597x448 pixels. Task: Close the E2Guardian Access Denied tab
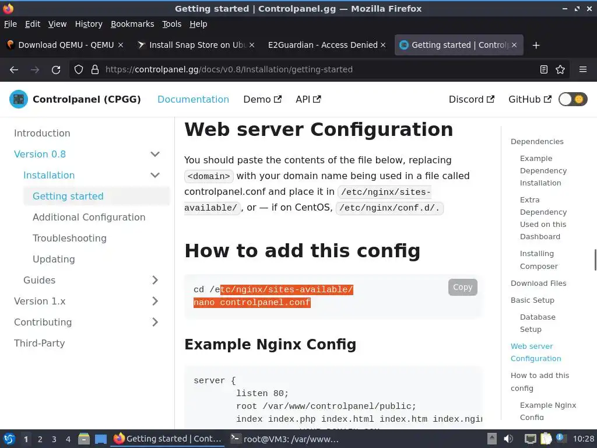(x=383, y=45)
